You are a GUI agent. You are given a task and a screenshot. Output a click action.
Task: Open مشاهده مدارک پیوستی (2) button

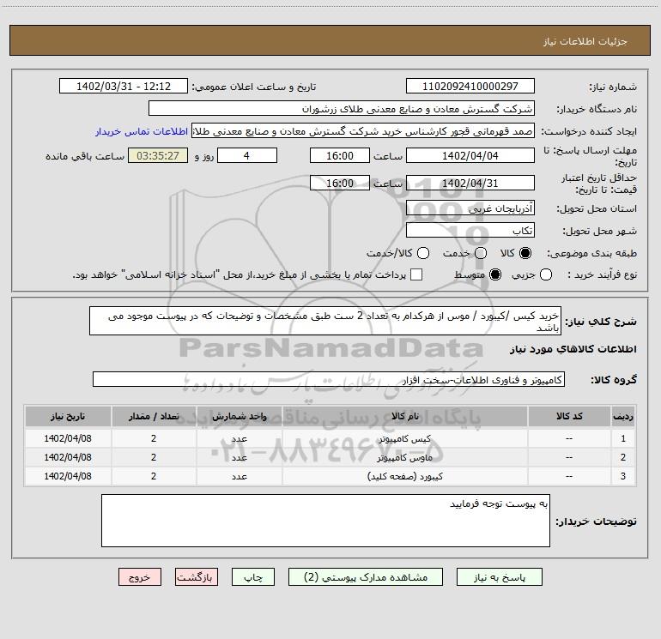(x=366, y=577)
